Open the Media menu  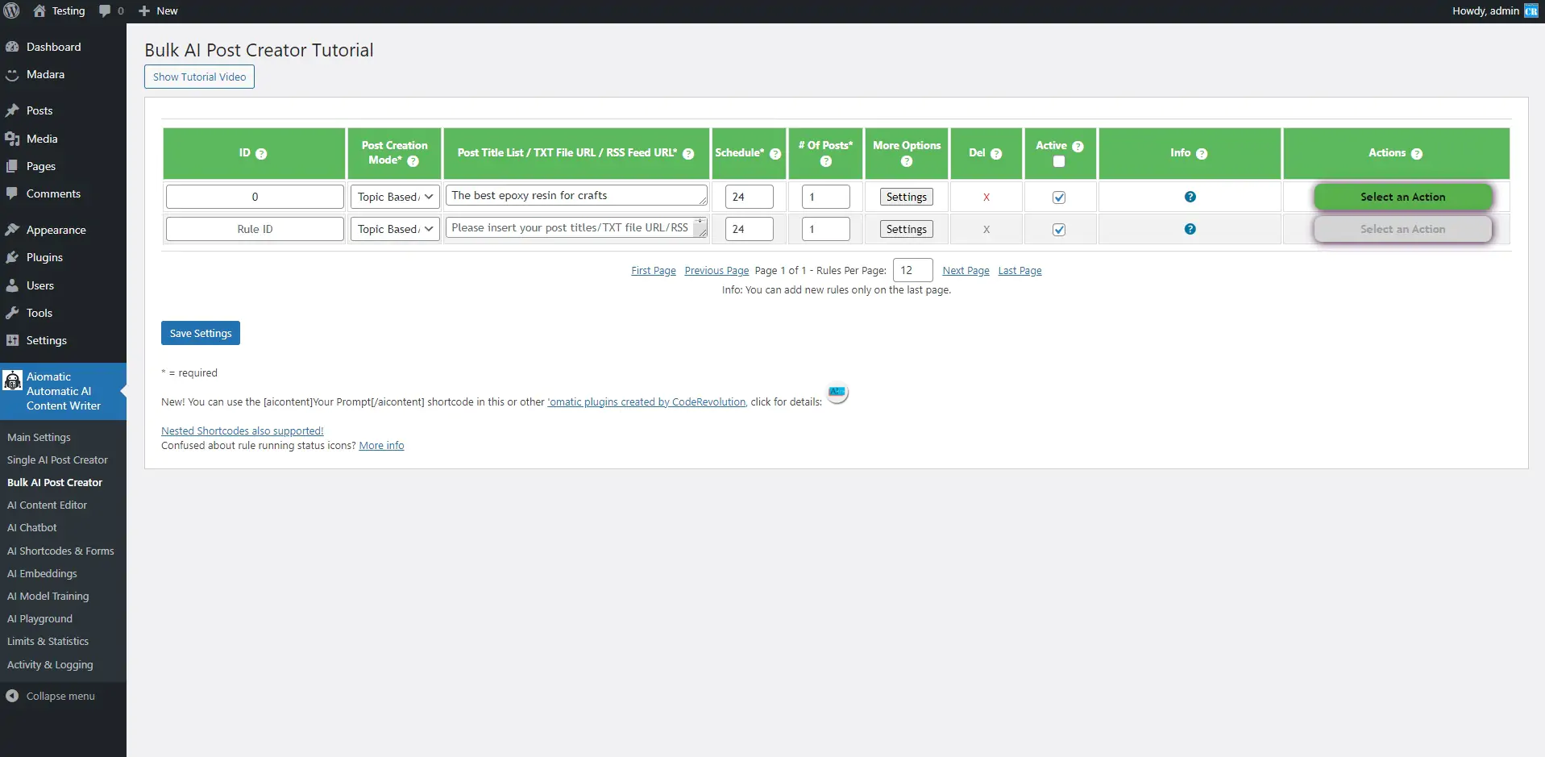pos(42,139)
